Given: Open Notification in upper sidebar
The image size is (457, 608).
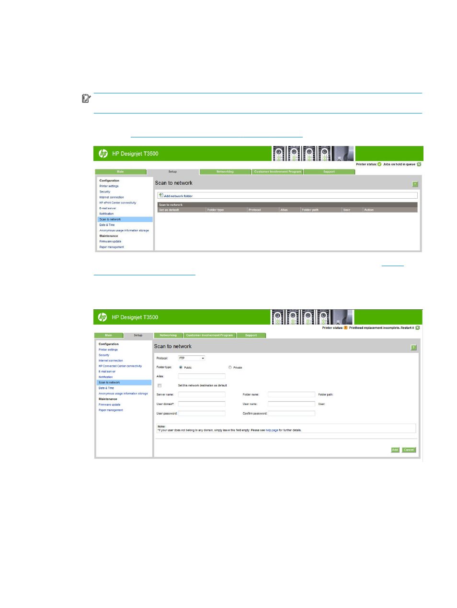Looking at the screenshot, I should pos(106,214).
